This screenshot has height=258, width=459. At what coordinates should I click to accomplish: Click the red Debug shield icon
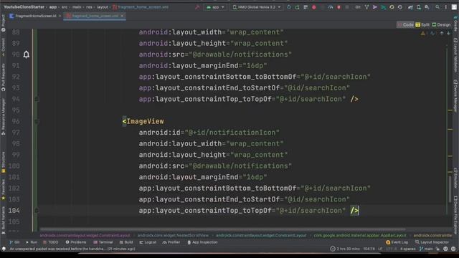click(x=339, y=7)
